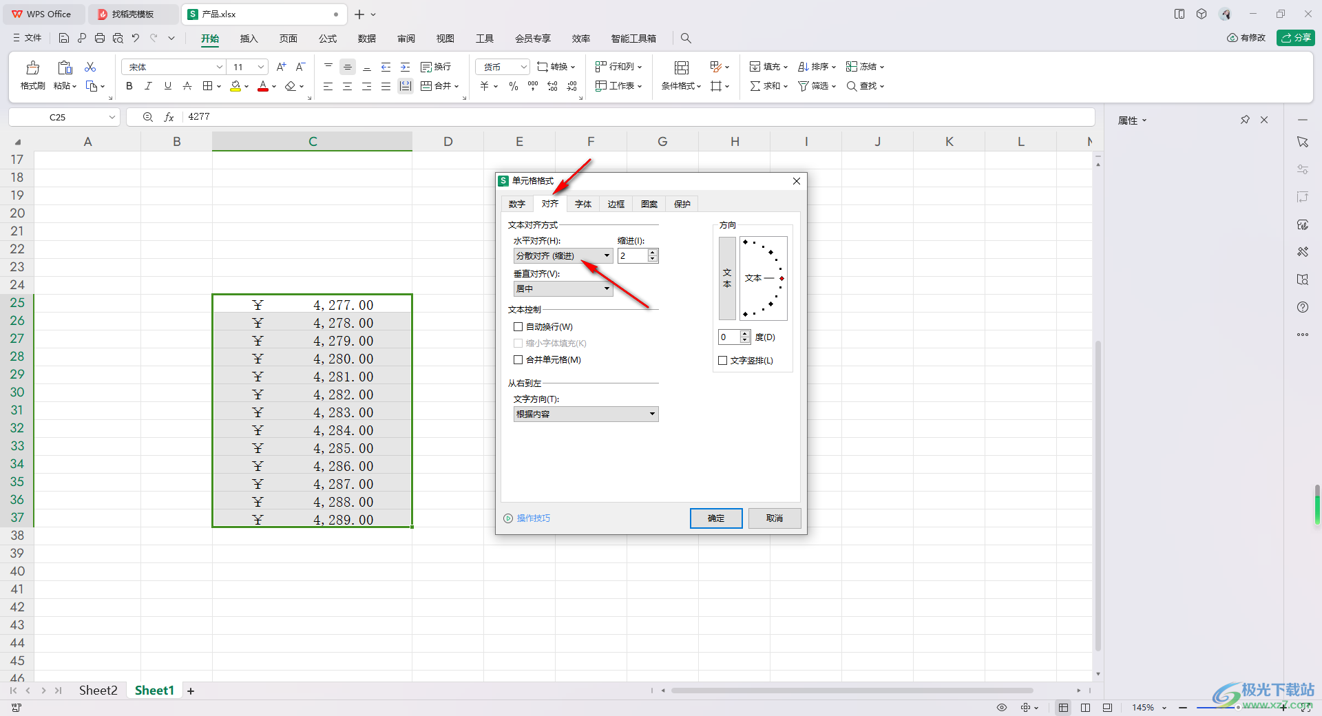This screenshot has height=716, width=1322.
Task: Click the OK (确定) button
Action: pyautogui.click(x=716, y=518)
